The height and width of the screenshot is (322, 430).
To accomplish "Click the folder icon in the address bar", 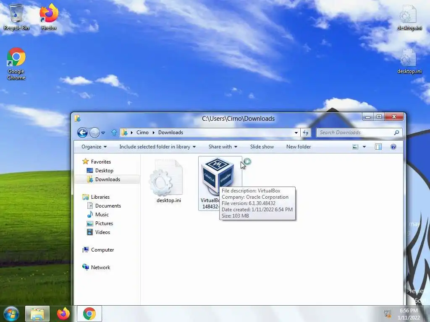I will tap(124, 132).
